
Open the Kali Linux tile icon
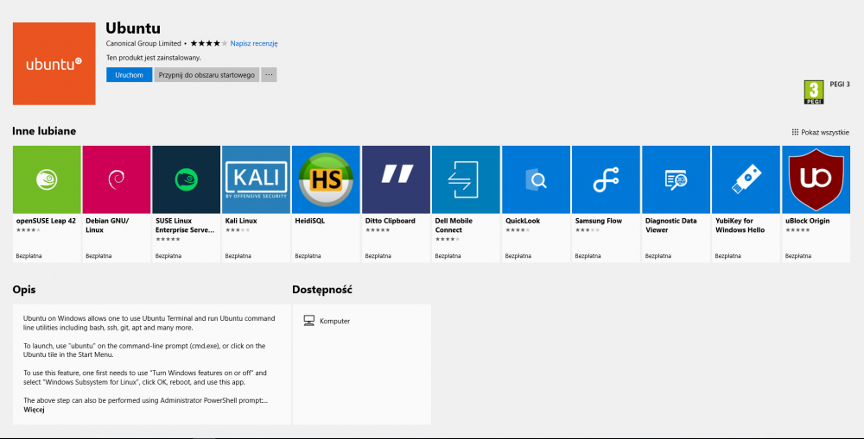(x=257, y=179)
